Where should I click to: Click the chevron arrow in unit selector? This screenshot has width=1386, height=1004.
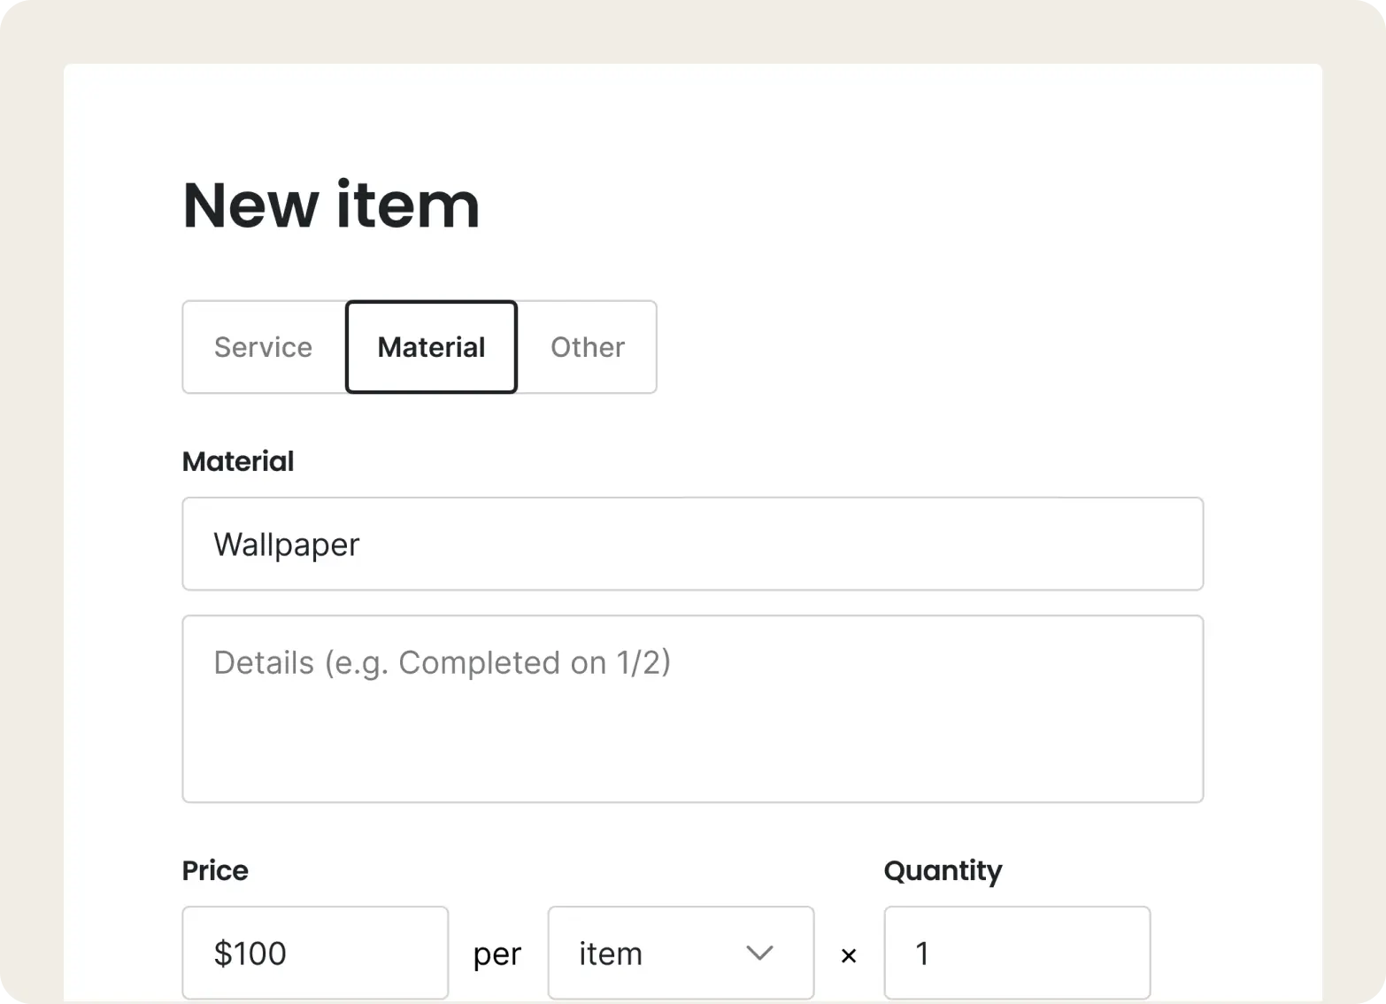759,953
